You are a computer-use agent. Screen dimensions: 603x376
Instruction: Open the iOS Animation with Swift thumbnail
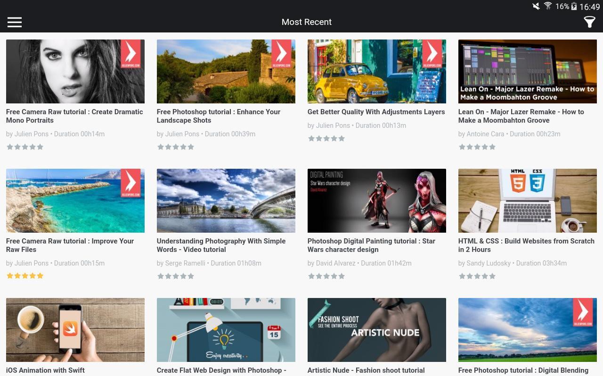75,330
